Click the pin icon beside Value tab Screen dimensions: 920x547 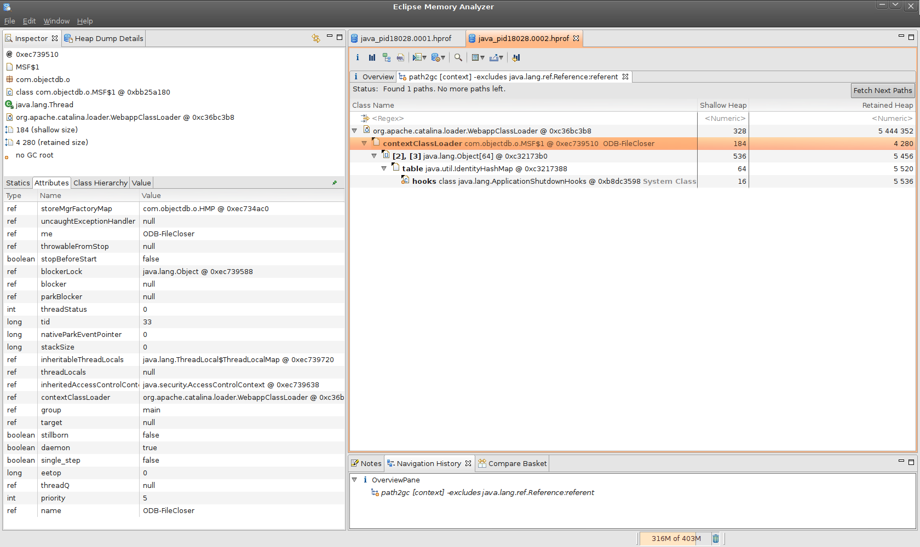click(335, 183)
